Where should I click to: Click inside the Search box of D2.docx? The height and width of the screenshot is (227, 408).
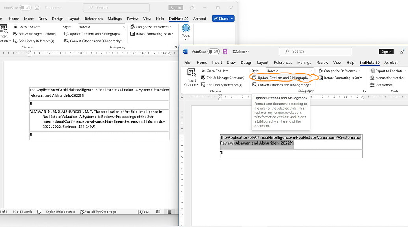[315, 51]
